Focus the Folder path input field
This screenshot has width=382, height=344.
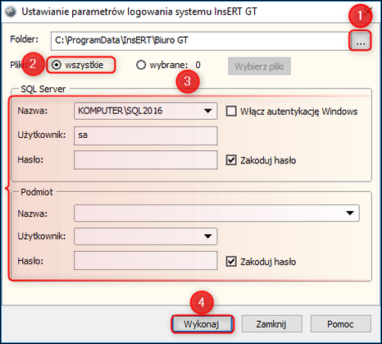[x=199, y=41]
